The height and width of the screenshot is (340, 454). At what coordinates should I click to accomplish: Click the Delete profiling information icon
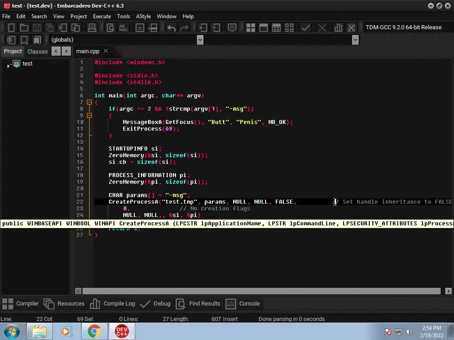click(x=351, y=27)
